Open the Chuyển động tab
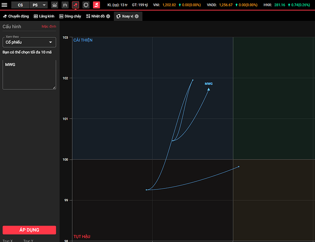Image resolution: width=315 pixels, height=242 pixels. click(16, 16)
